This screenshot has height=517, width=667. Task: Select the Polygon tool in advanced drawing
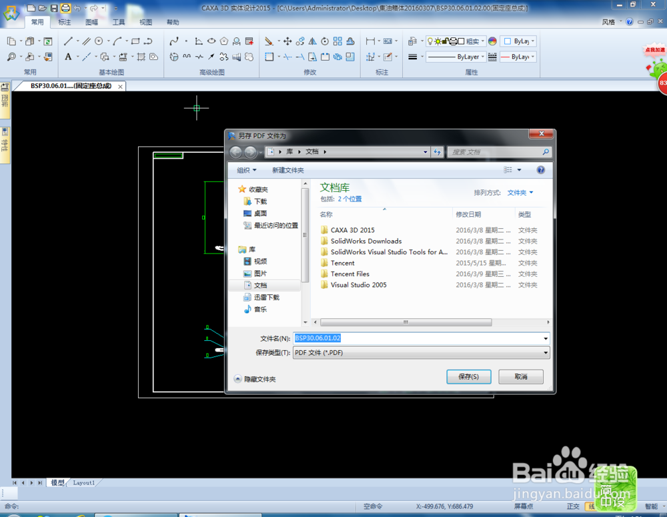coord(224,41)
